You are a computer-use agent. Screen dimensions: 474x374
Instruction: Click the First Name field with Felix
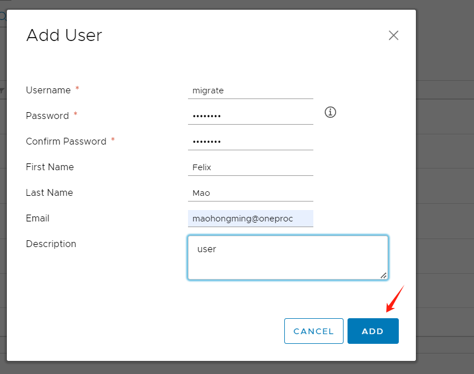pos(250,167)
